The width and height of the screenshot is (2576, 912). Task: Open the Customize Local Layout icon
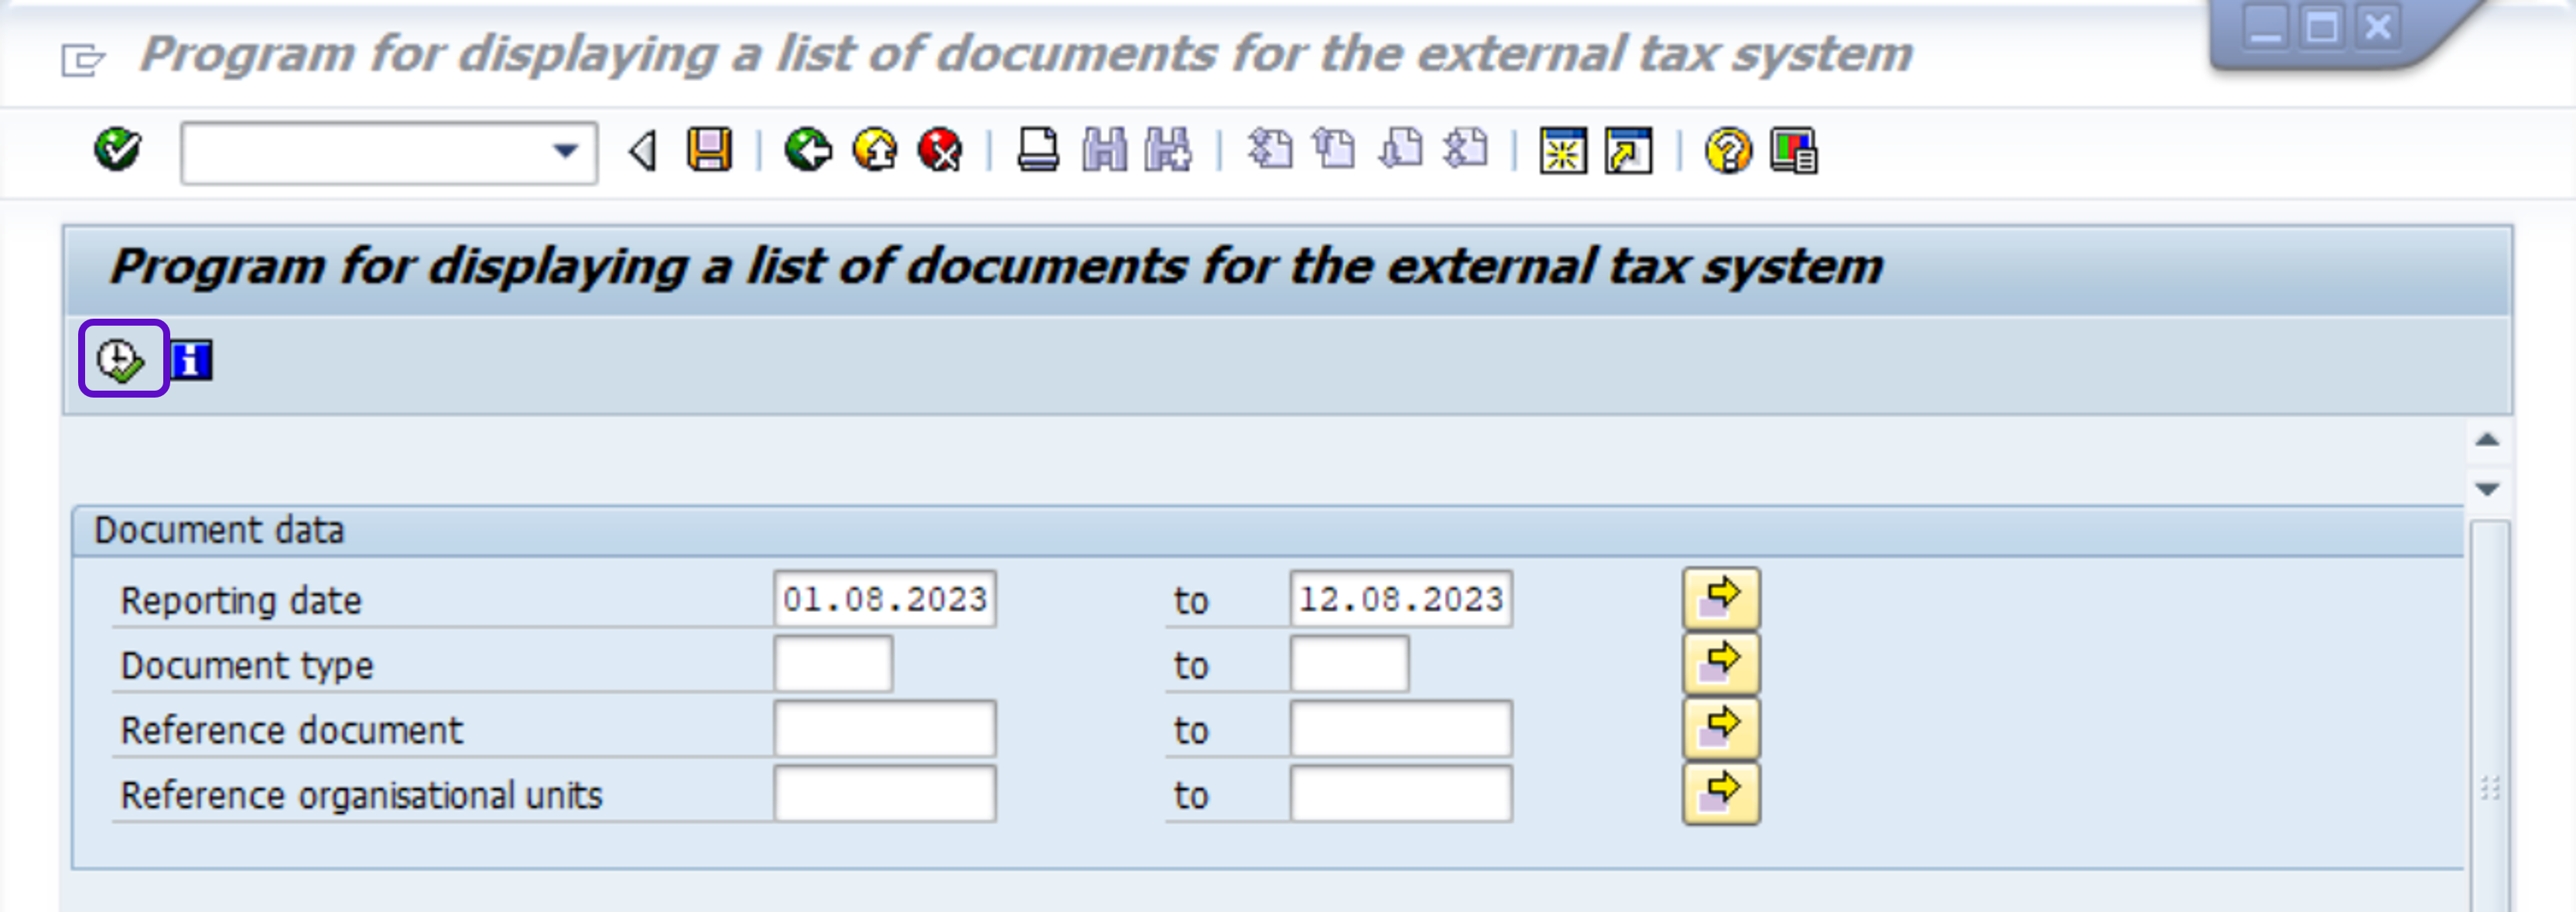tap(1794, 152)
